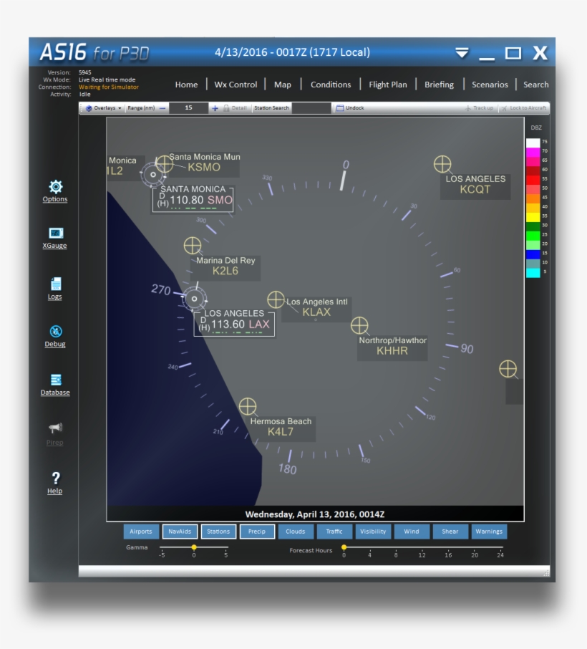Click the KLAX airport marker symbol
Image resolution: width=587 pixels, height=649 pixels.
pyautogui.click(x=276, y=299)
